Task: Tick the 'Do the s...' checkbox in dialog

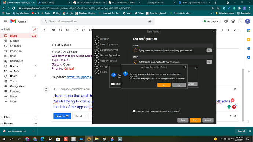Action: pyautogui.click(x=113, y=84)
